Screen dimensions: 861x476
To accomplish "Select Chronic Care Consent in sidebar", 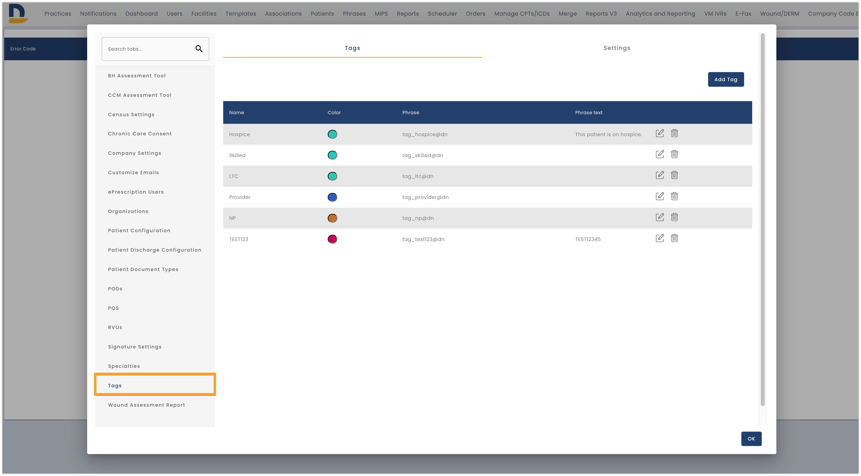I will click(140, 133).
